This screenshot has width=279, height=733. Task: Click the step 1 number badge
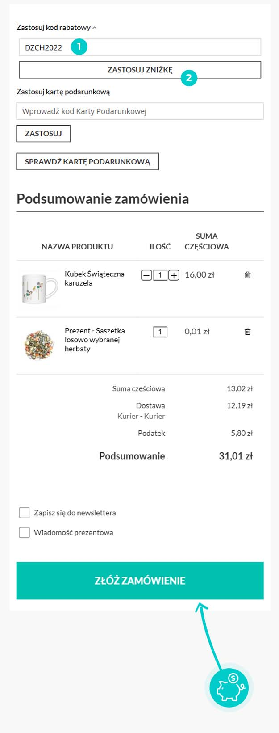[79, 46]
